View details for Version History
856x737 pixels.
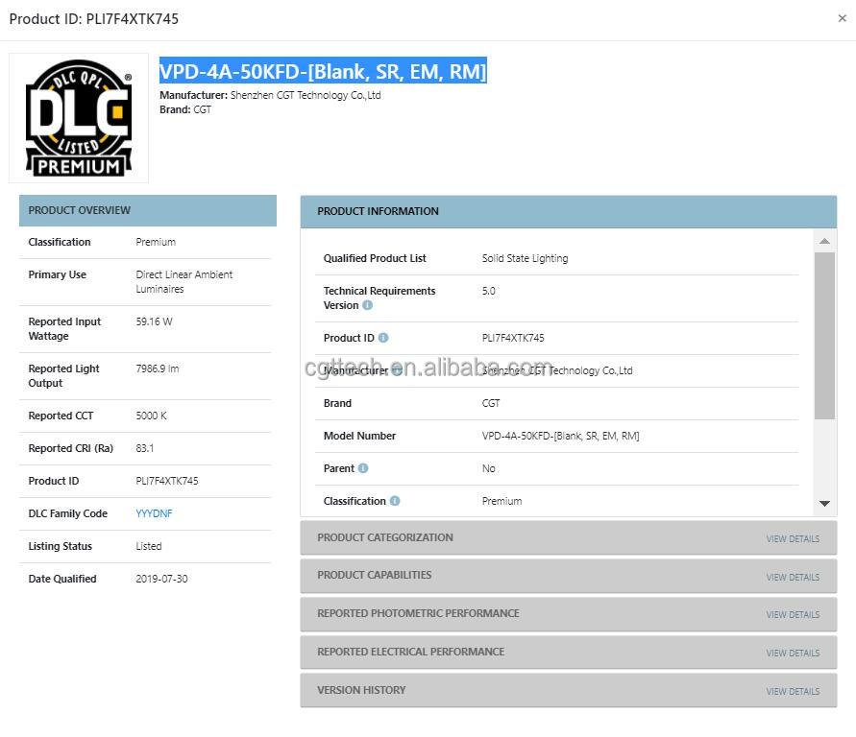793,691
